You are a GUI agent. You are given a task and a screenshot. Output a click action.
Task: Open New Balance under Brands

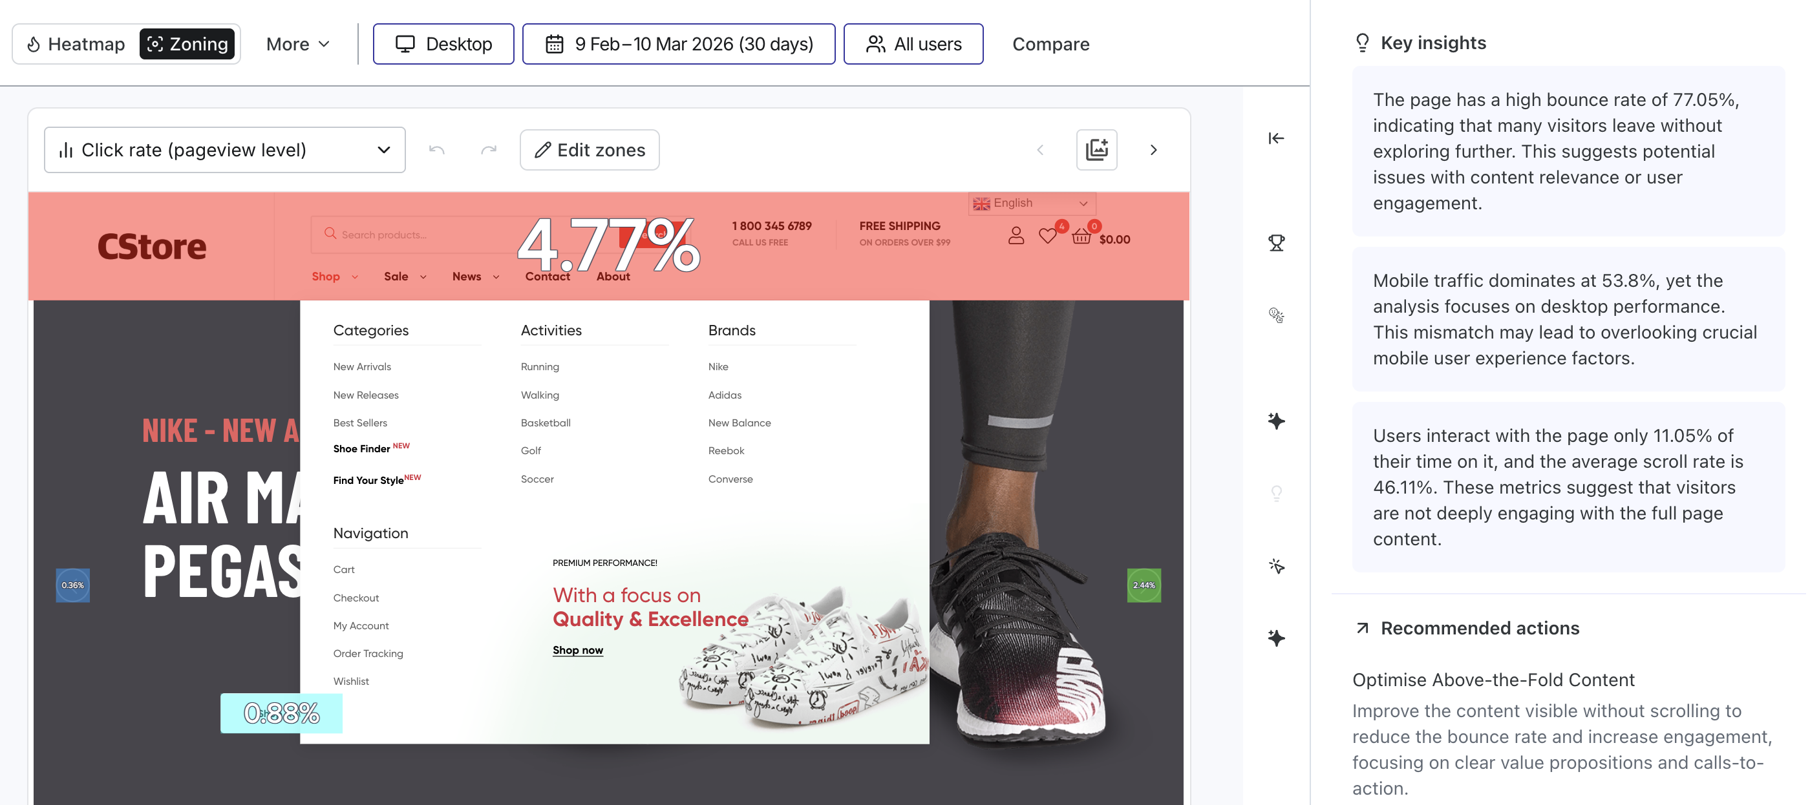739,423
